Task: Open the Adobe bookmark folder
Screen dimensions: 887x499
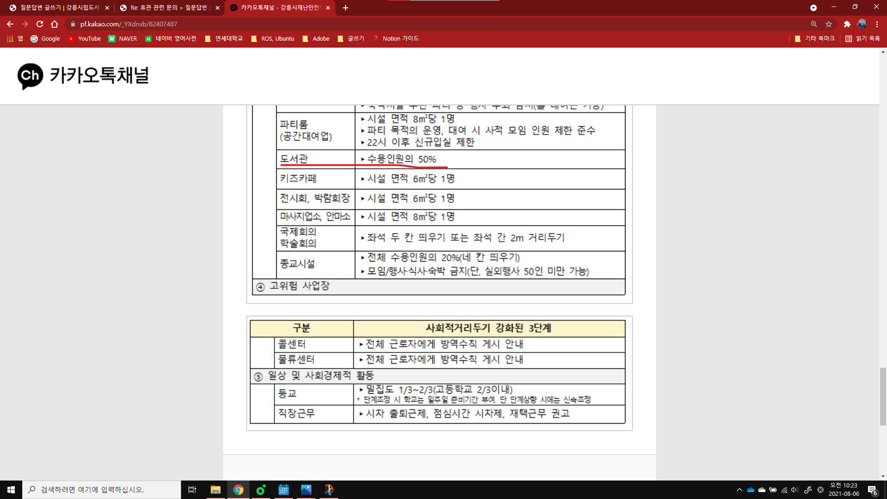Action: point(316,39)
